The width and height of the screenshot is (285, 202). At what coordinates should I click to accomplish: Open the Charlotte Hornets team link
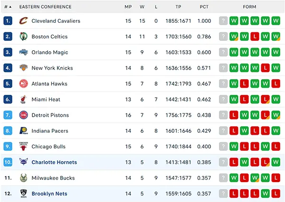coord(54,162)
